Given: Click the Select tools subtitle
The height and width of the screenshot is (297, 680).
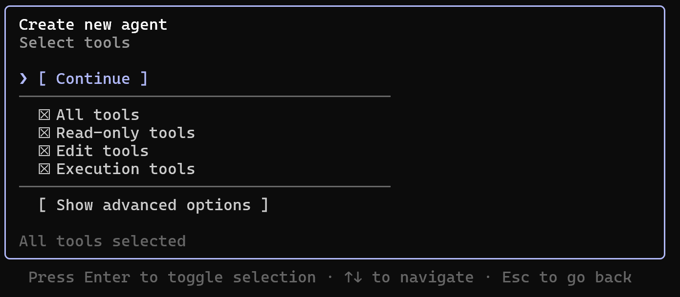Looking at the screenshot, I should pyautogui.click(x=74, y=43).
